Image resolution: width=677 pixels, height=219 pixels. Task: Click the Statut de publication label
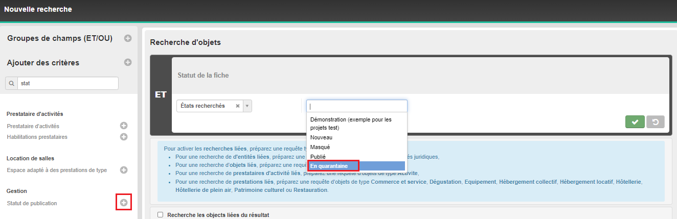point(32,203)
